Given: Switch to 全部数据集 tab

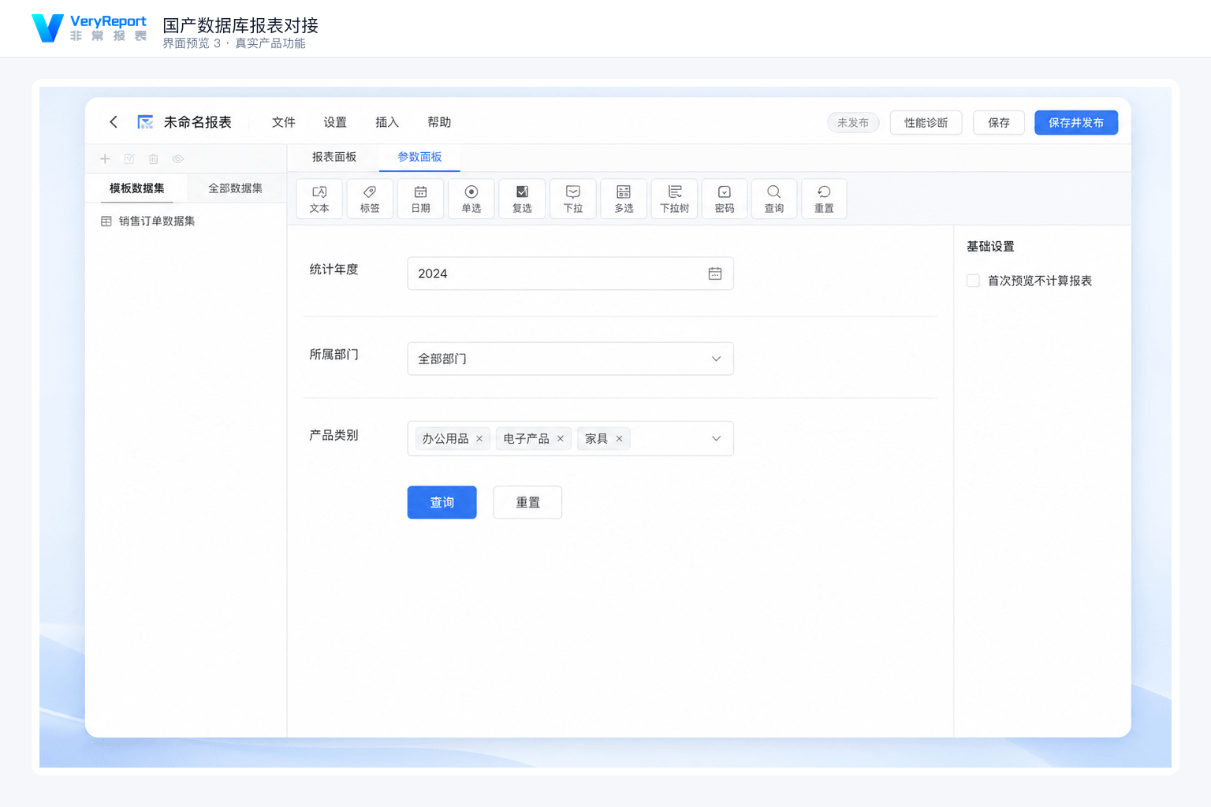Looking at the screenshot, I should coord(236,188).
